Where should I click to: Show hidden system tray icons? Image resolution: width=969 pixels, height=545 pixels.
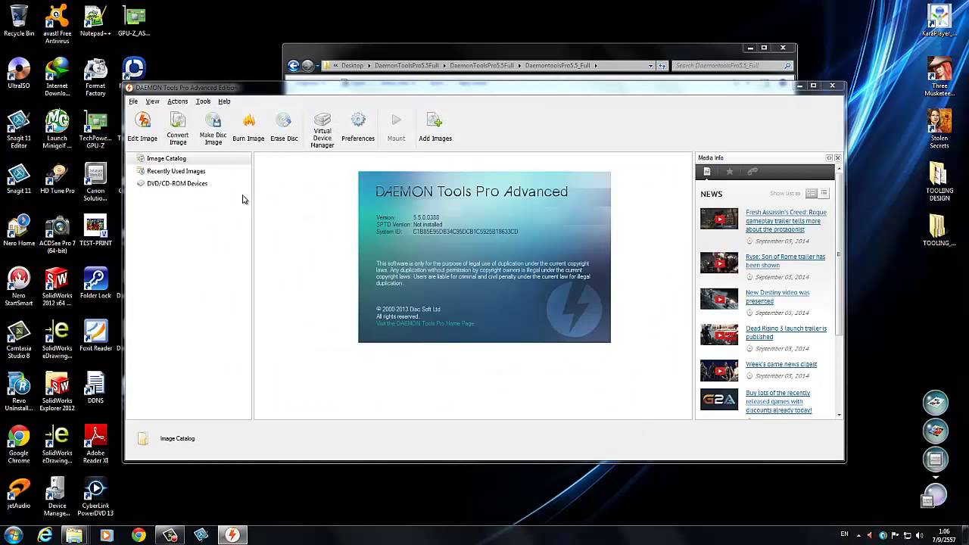(858, 535)
